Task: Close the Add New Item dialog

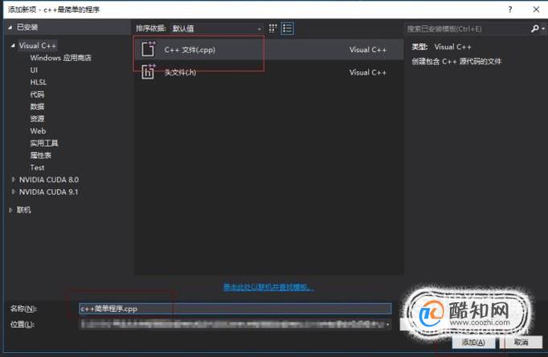Action: (x=536, y=10)
